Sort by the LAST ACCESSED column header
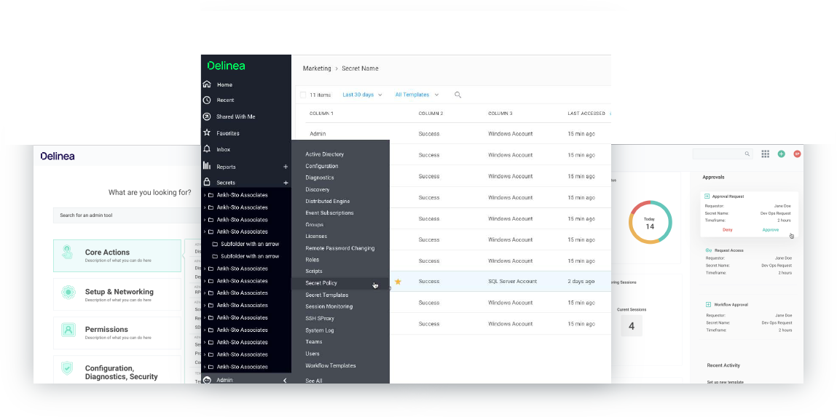The image size is (837, 417). pos(586,114)
